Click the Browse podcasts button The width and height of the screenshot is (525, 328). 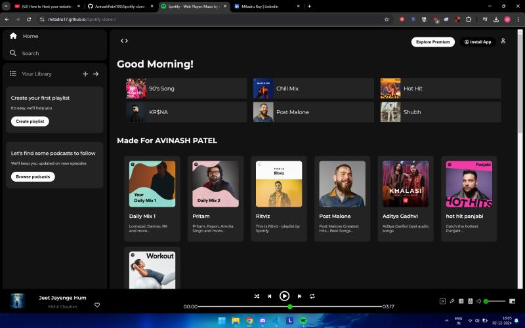(33, 176)
